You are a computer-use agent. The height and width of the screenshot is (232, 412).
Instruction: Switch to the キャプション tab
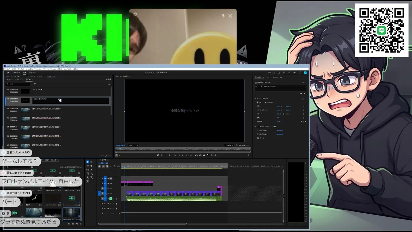click(19, 79)
